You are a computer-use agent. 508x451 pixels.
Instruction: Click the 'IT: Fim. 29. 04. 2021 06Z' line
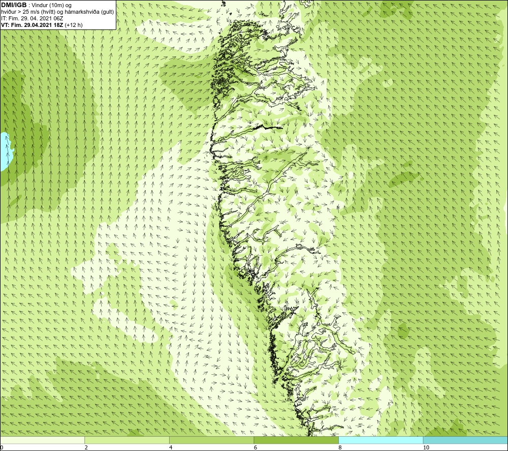tap(32, 18)
